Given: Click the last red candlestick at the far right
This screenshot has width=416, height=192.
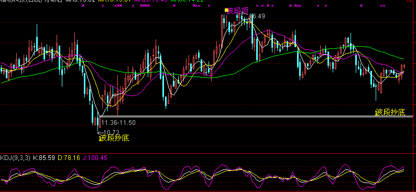Looking at the screenshot, I should (404, 67).
